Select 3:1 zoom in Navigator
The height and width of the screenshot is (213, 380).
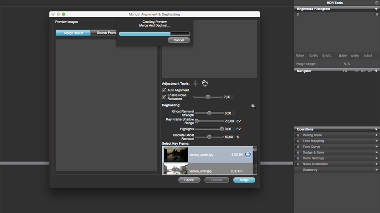point(370,71)
